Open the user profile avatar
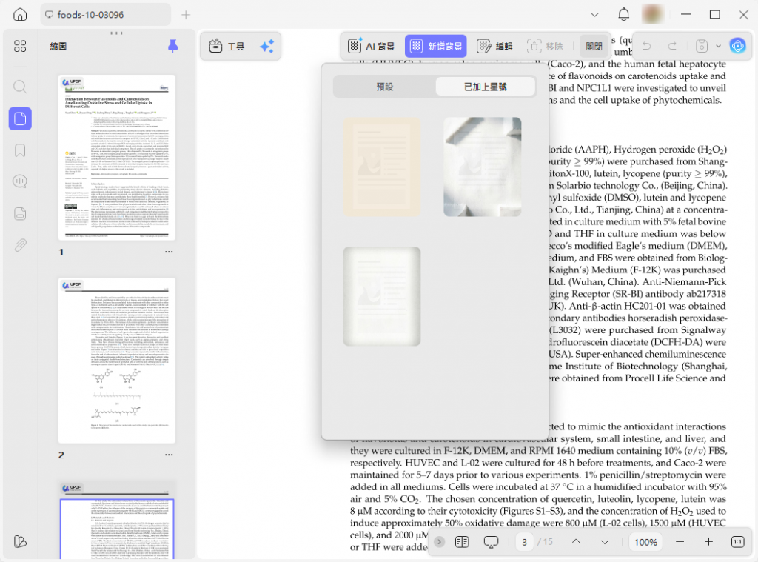The width and height of the screenshot is (758, 562). click(x=653, y=15)
